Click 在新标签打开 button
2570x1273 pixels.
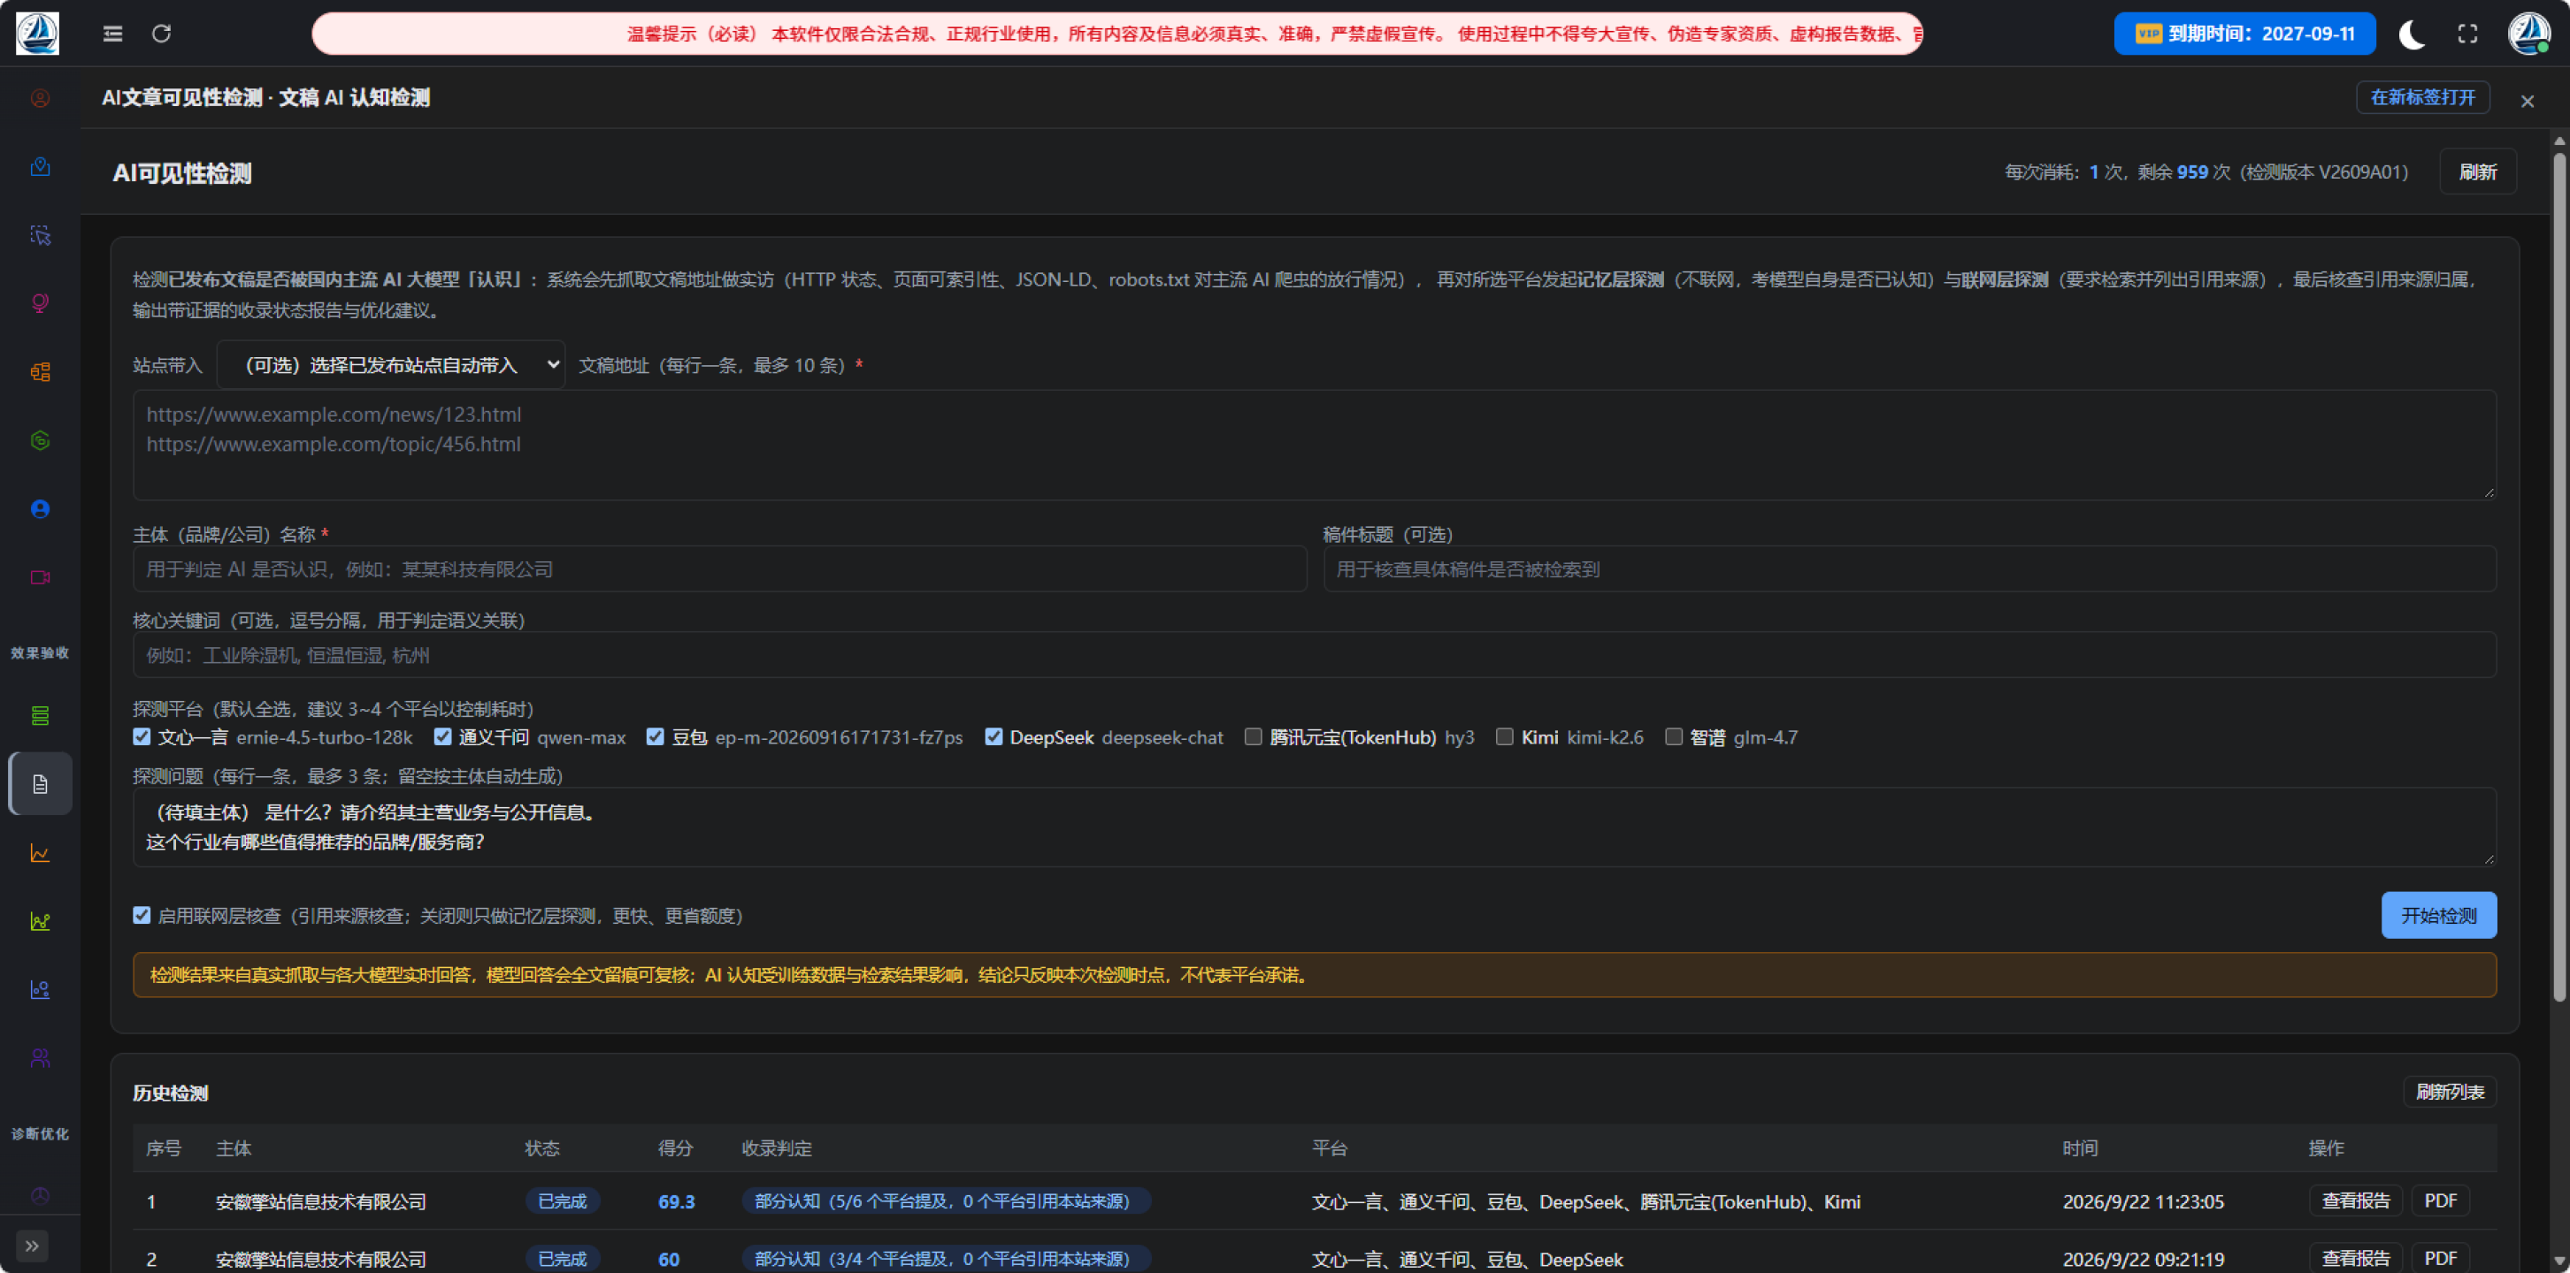coord(2422,96)
